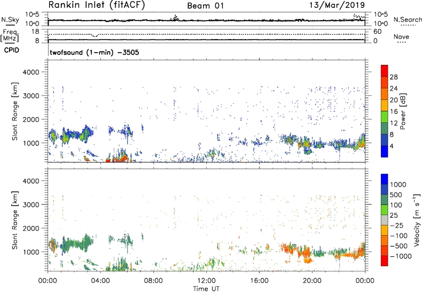
Task: Click the 'N.Sky' legend label
Action: [10, 20]
